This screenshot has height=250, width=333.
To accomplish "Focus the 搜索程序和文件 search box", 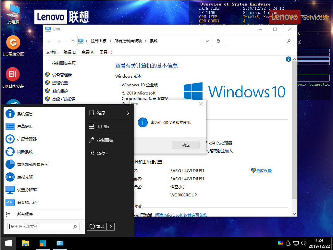I will click(x=43, y=227).
